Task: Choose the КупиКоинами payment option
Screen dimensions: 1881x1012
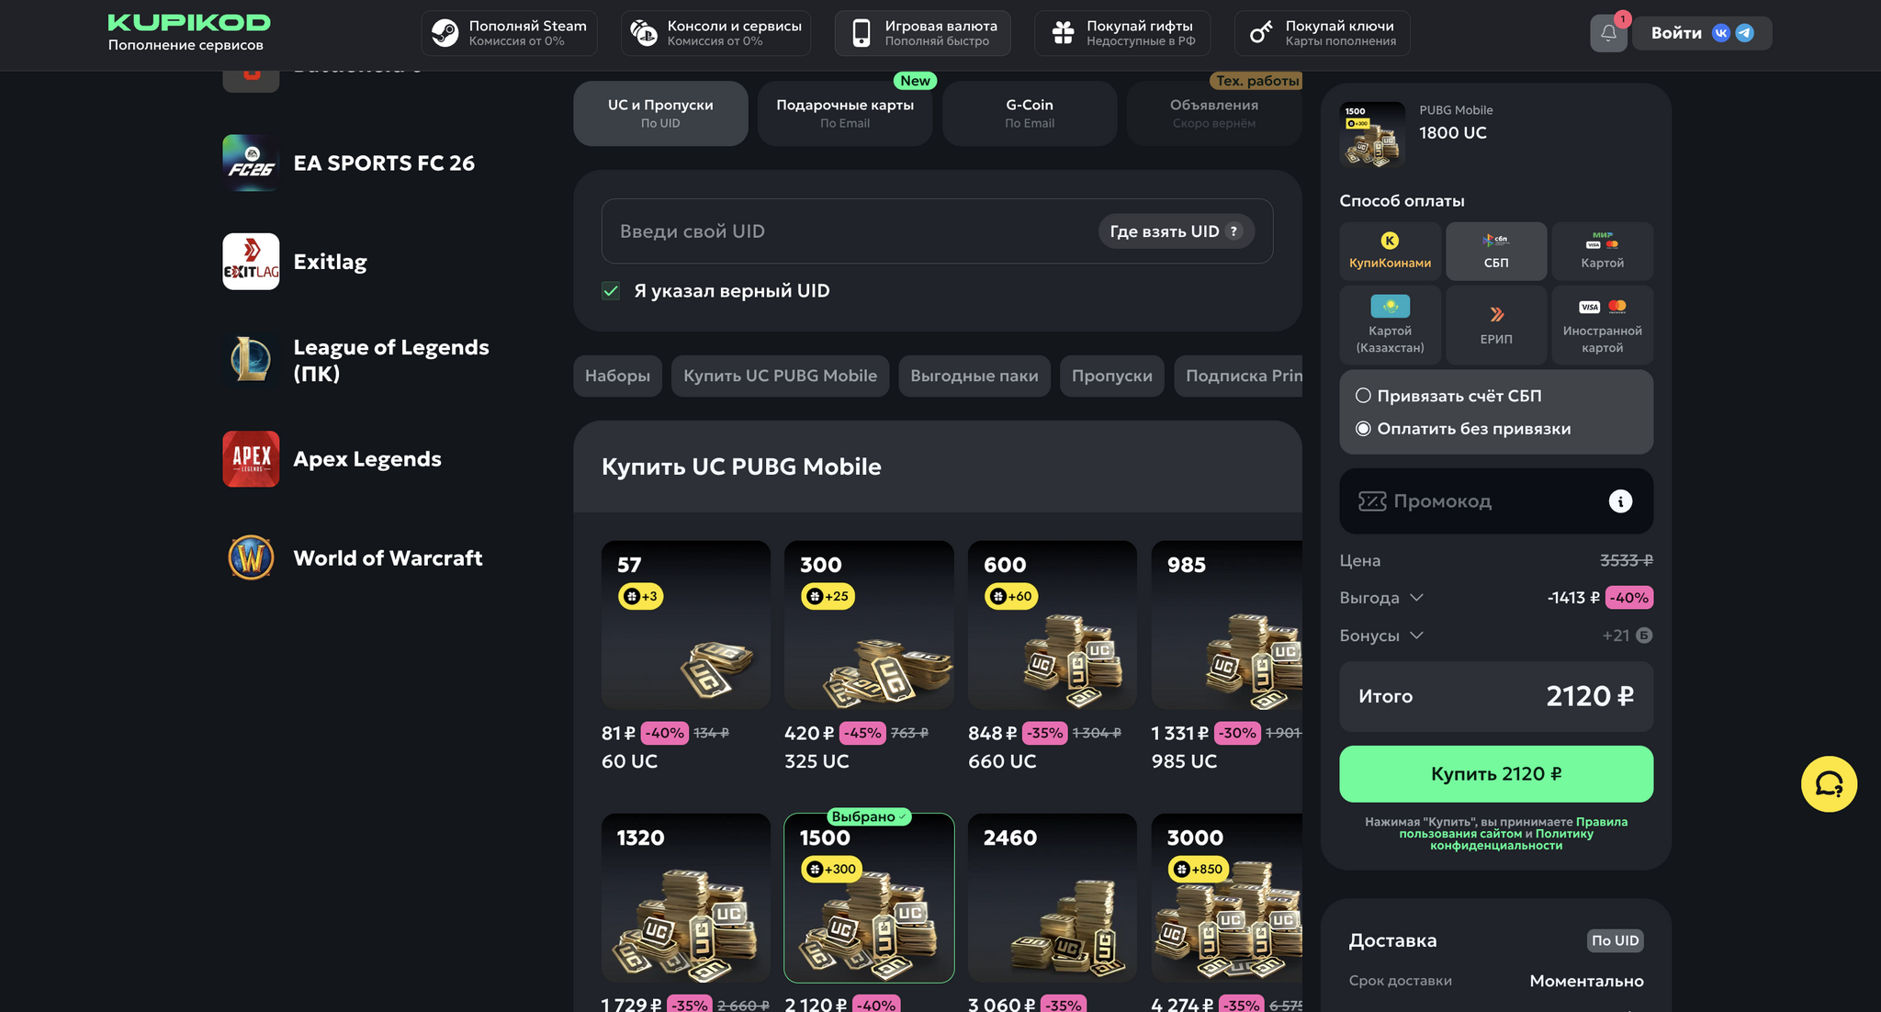Action: click(x=1390, y=251)
